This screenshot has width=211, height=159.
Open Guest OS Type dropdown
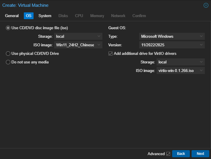coord(201,37)
